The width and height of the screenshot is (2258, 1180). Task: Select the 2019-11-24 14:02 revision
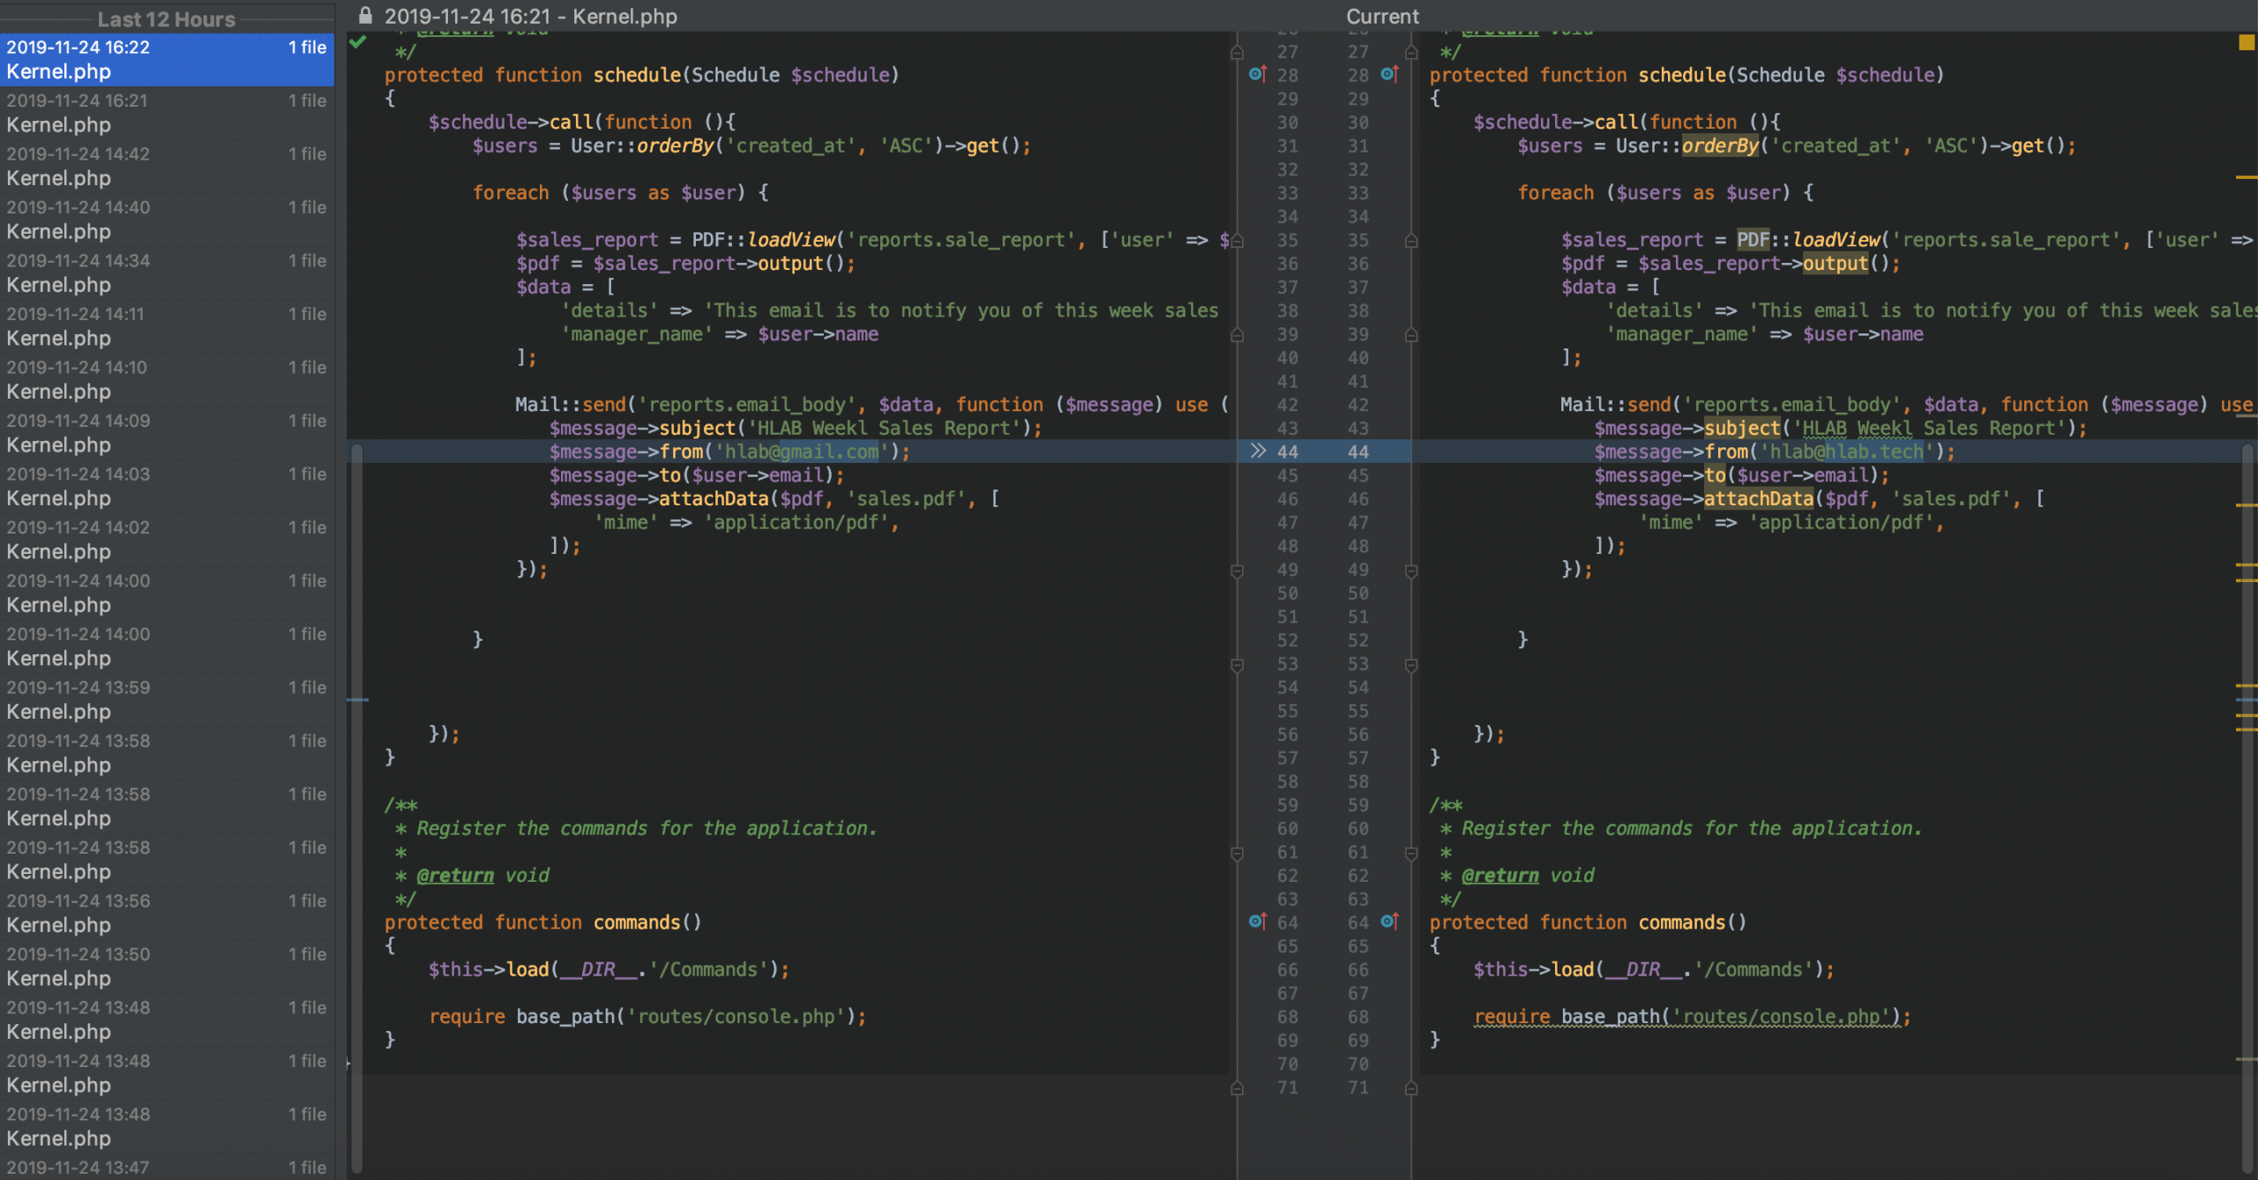click(x=167, y=540)
